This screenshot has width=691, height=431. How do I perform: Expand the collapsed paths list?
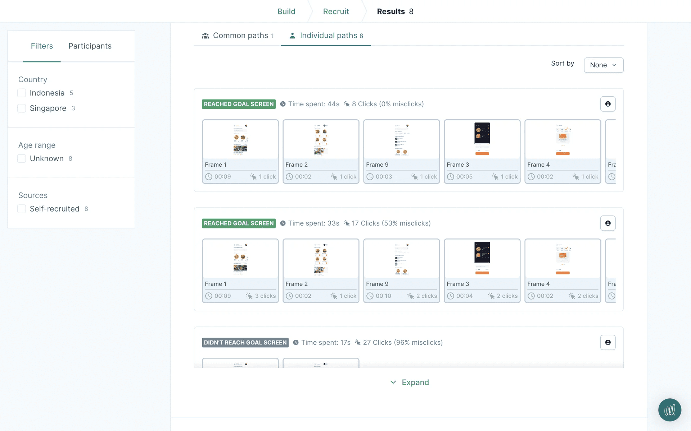(410, 382)
